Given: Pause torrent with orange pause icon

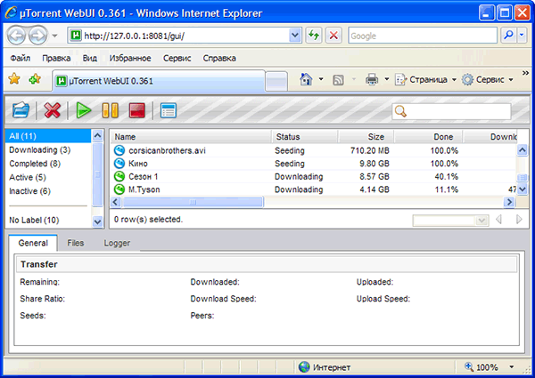Looking at the screenshot, I should (x=111, y=110).
